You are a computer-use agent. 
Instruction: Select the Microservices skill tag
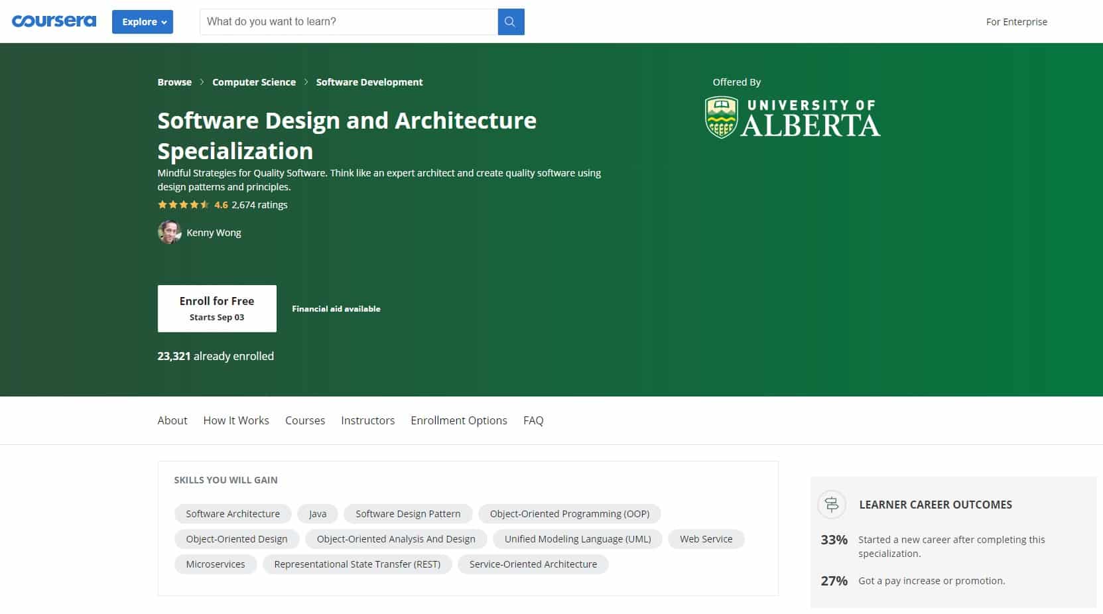216,564
